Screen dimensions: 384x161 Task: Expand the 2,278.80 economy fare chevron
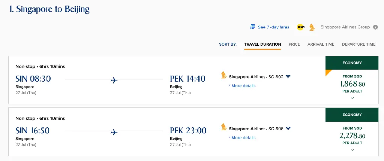tap(352, 150)
